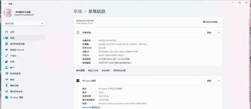The image size is (251, 109).
Task: Click the 笔和触控 value text
Action: point(115,63)
